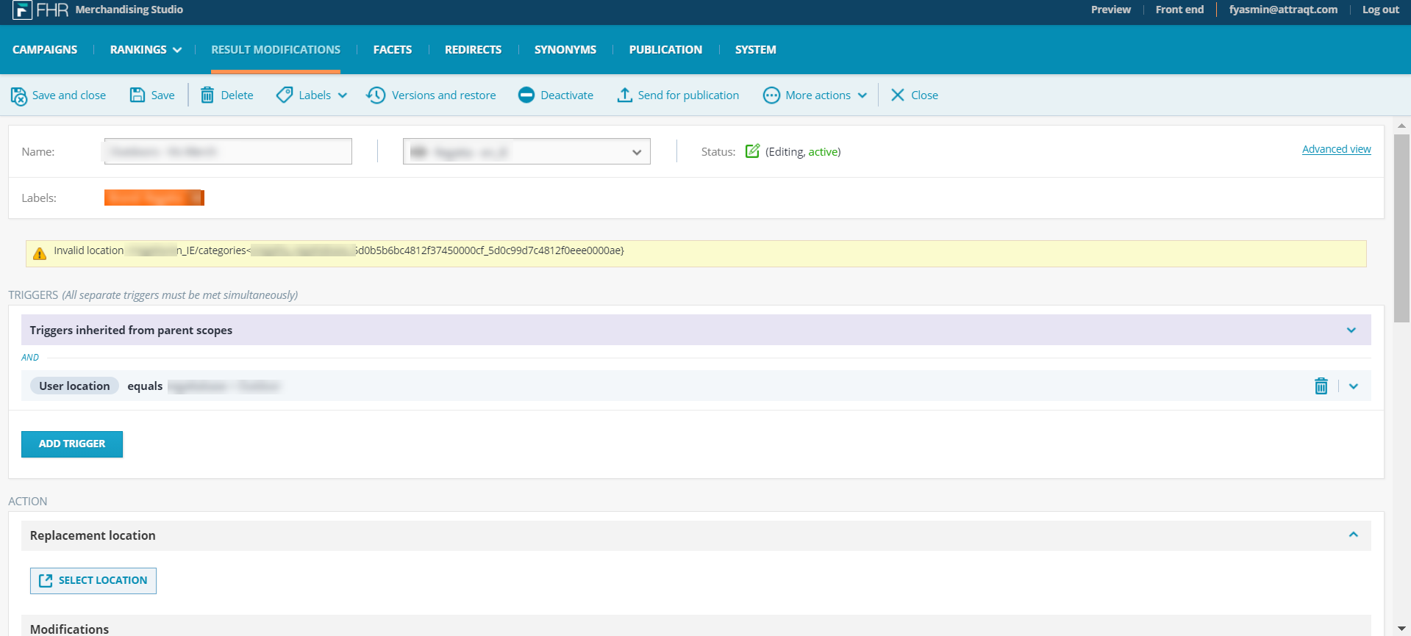The height and width of the screenshot is (636, 1411).
Task: Expand the User location trigger row
Action: pyautogui.click(x=1354, y=386)
